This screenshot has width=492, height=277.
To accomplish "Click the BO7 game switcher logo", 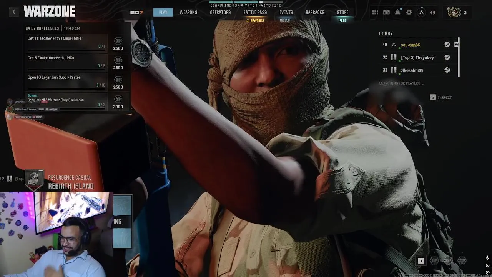I will 136,12.
